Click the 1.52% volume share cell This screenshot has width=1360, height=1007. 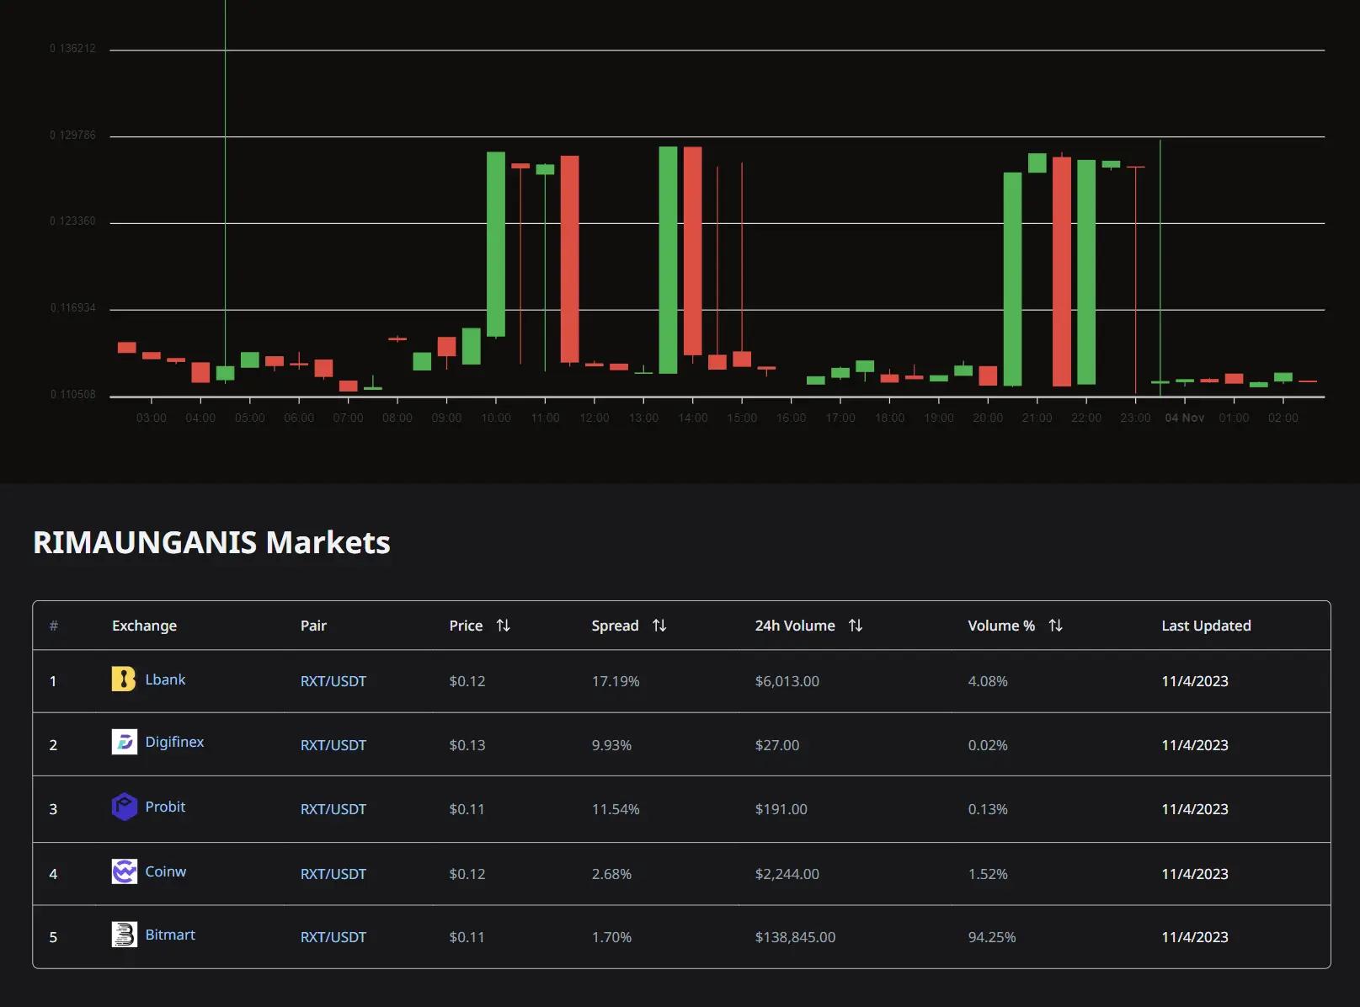click(x=988, y=874)
